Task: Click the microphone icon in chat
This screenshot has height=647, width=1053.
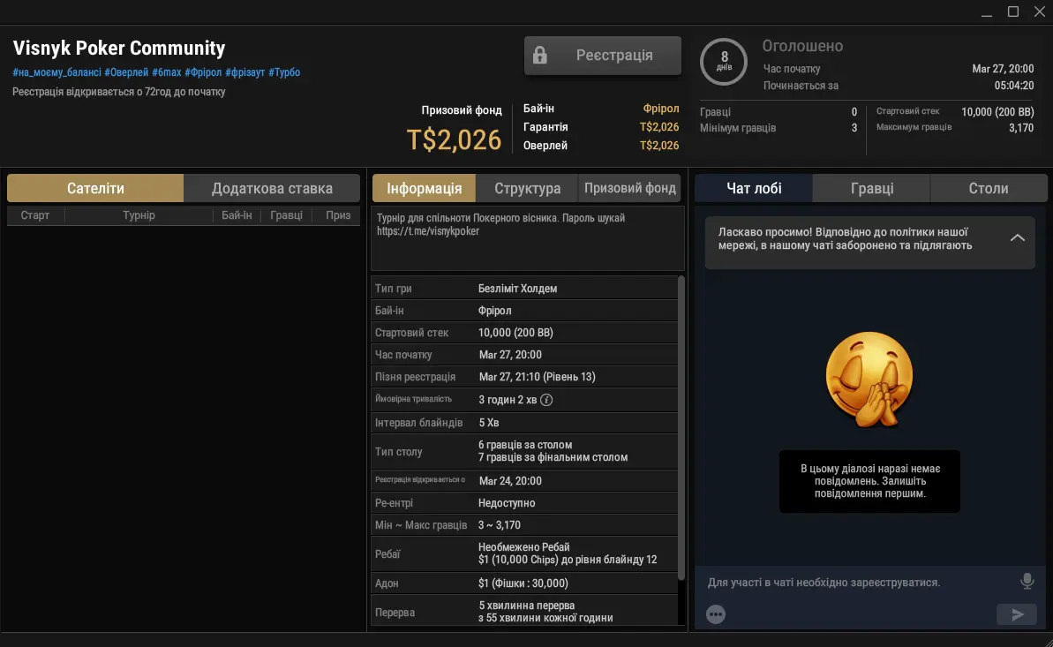Action: coord(1027,581)
